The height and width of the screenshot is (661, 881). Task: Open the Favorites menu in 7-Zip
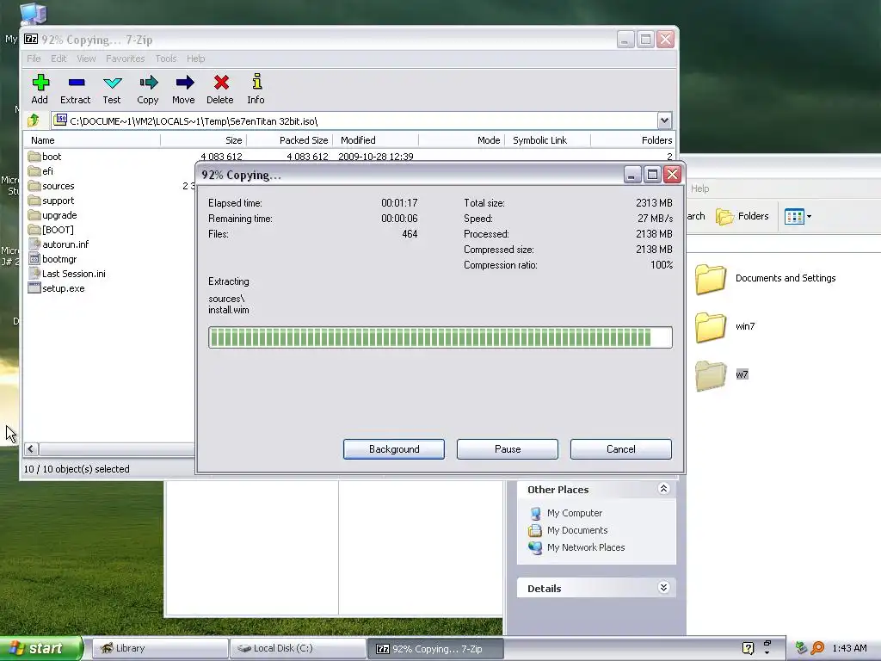(126, 59)
